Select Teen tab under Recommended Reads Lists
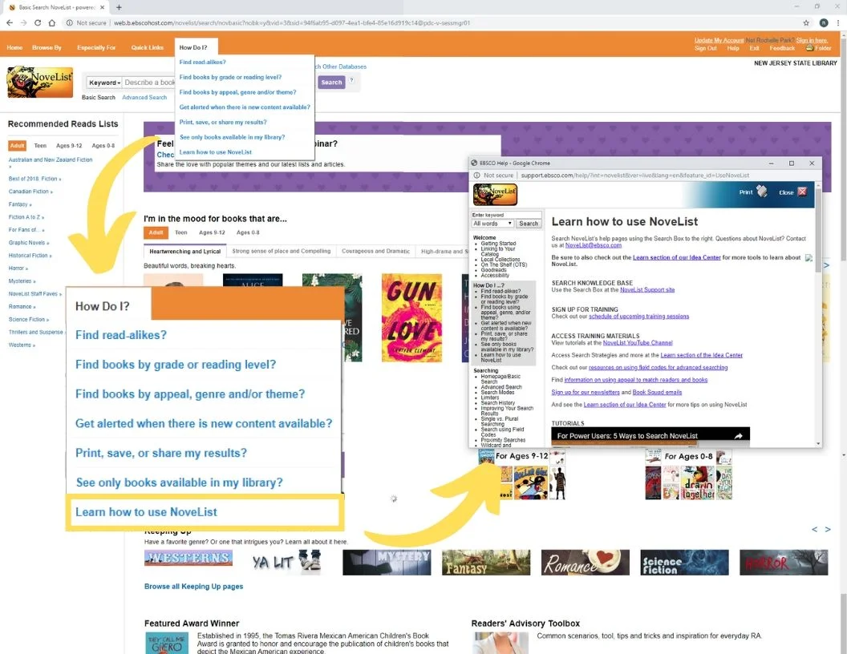This screenshot has height=654, width=847. pos(40,146)
